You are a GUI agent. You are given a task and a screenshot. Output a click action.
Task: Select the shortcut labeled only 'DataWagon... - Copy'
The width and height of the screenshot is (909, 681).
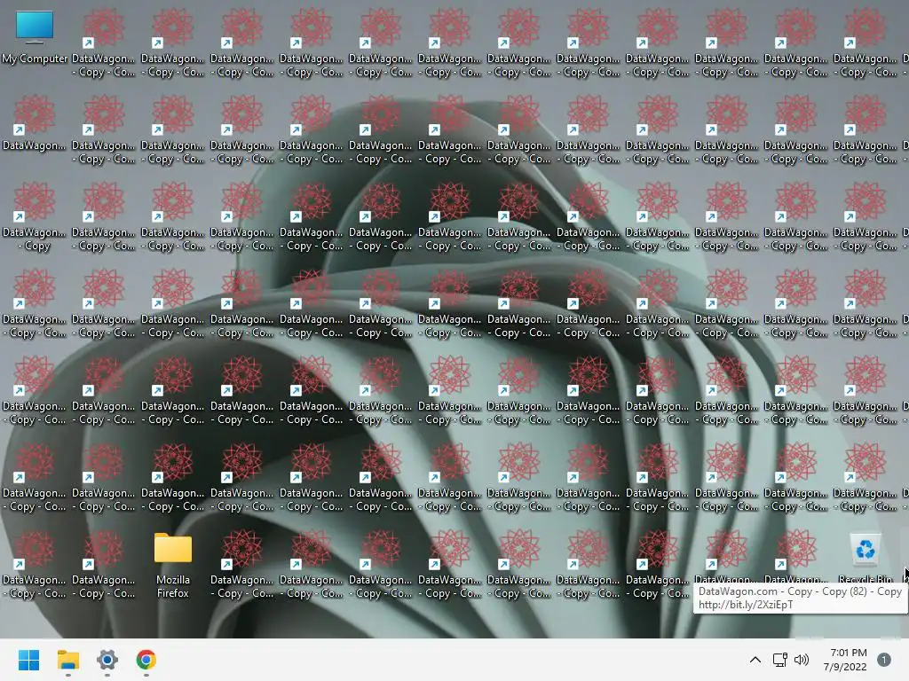pyautogui.click(x=35, y=217)
